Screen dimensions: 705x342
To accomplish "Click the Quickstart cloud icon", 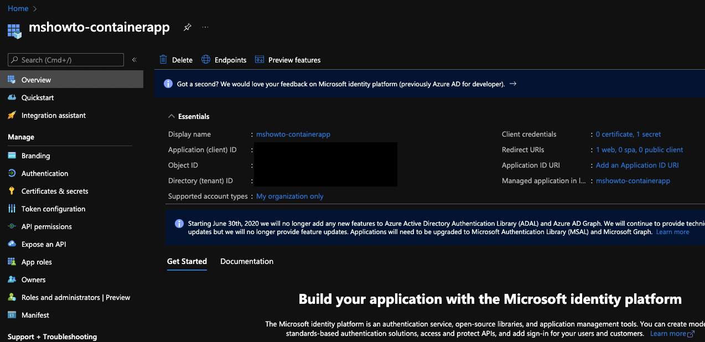I will point(12,97).
